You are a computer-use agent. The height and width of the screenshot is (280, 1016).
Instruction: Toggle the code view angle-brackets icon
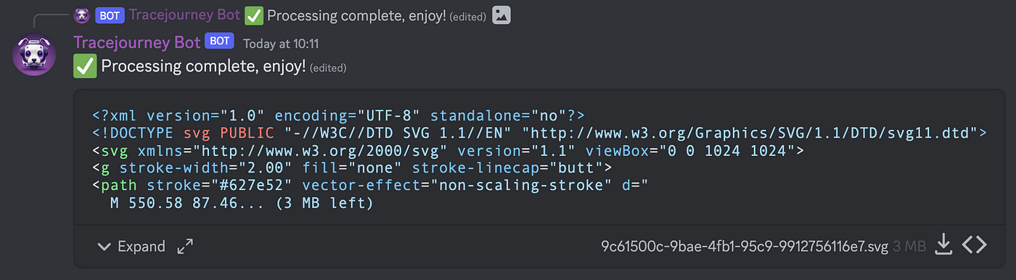coord(975,246)
